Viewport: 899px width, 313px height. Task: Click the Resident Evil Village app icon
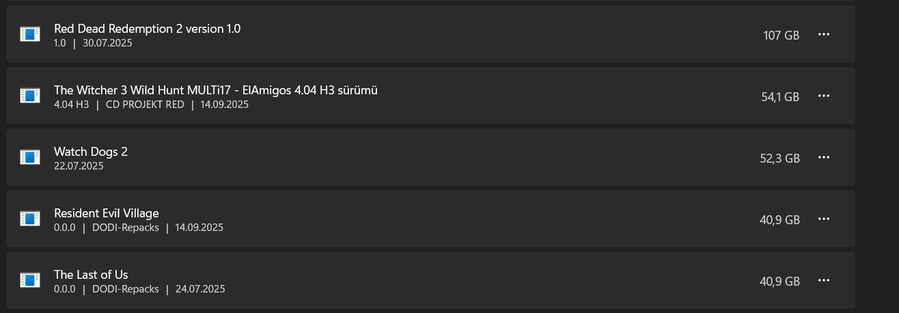[30, 219]
